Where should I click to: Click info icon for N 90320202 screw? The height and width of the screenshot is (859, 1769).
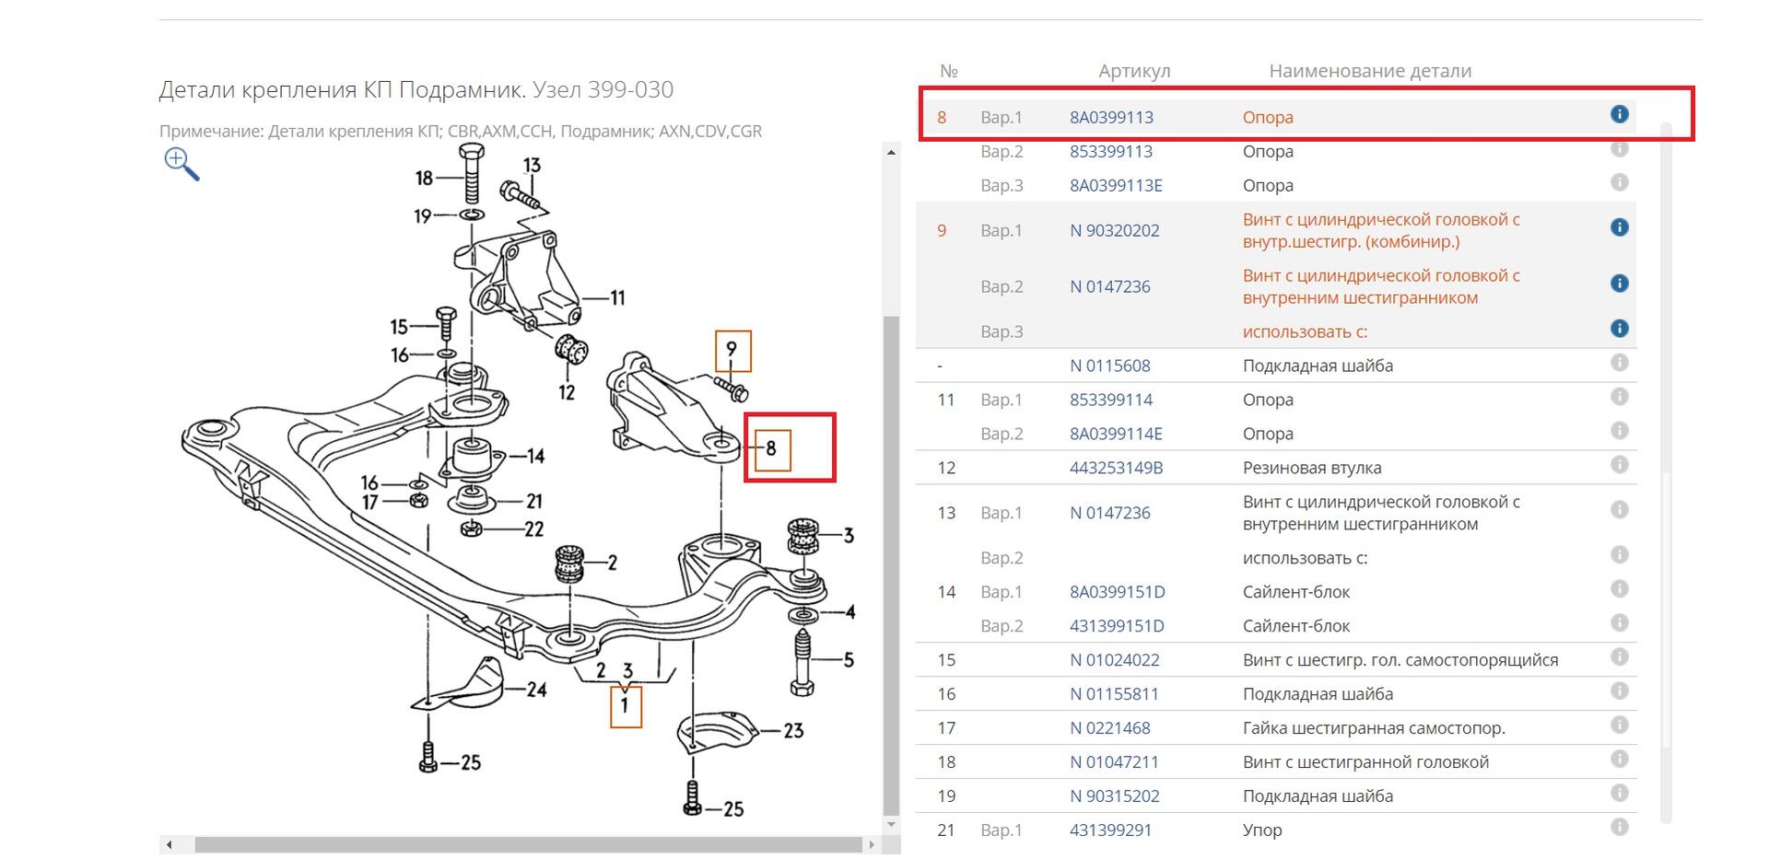pos(1619,227)
